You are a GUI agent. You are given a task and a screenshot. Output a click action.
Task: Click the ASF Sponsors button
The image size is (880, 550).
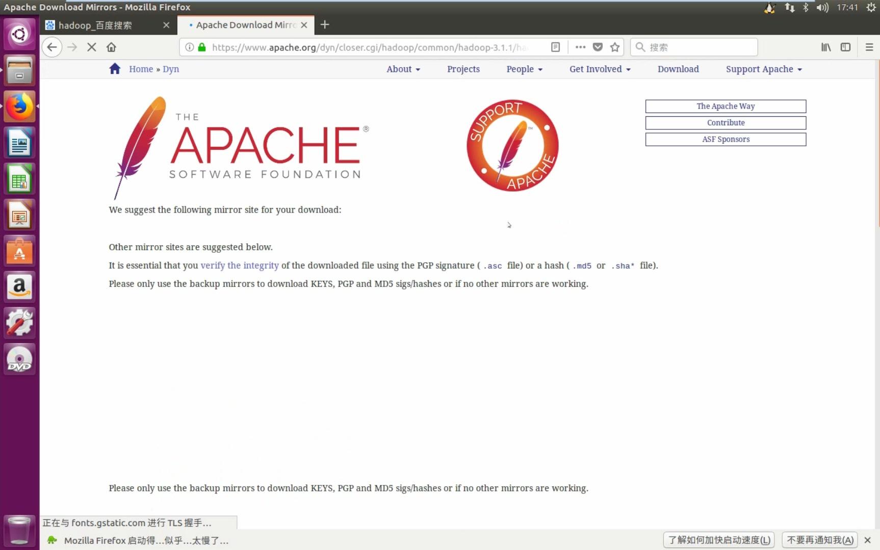[x=725, y=139]
